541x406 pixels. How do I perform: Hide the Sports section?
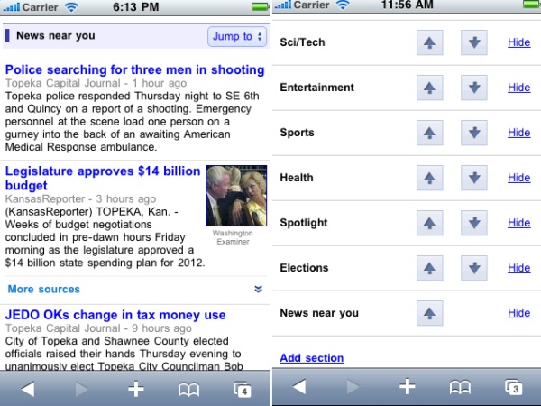[519, 133]
